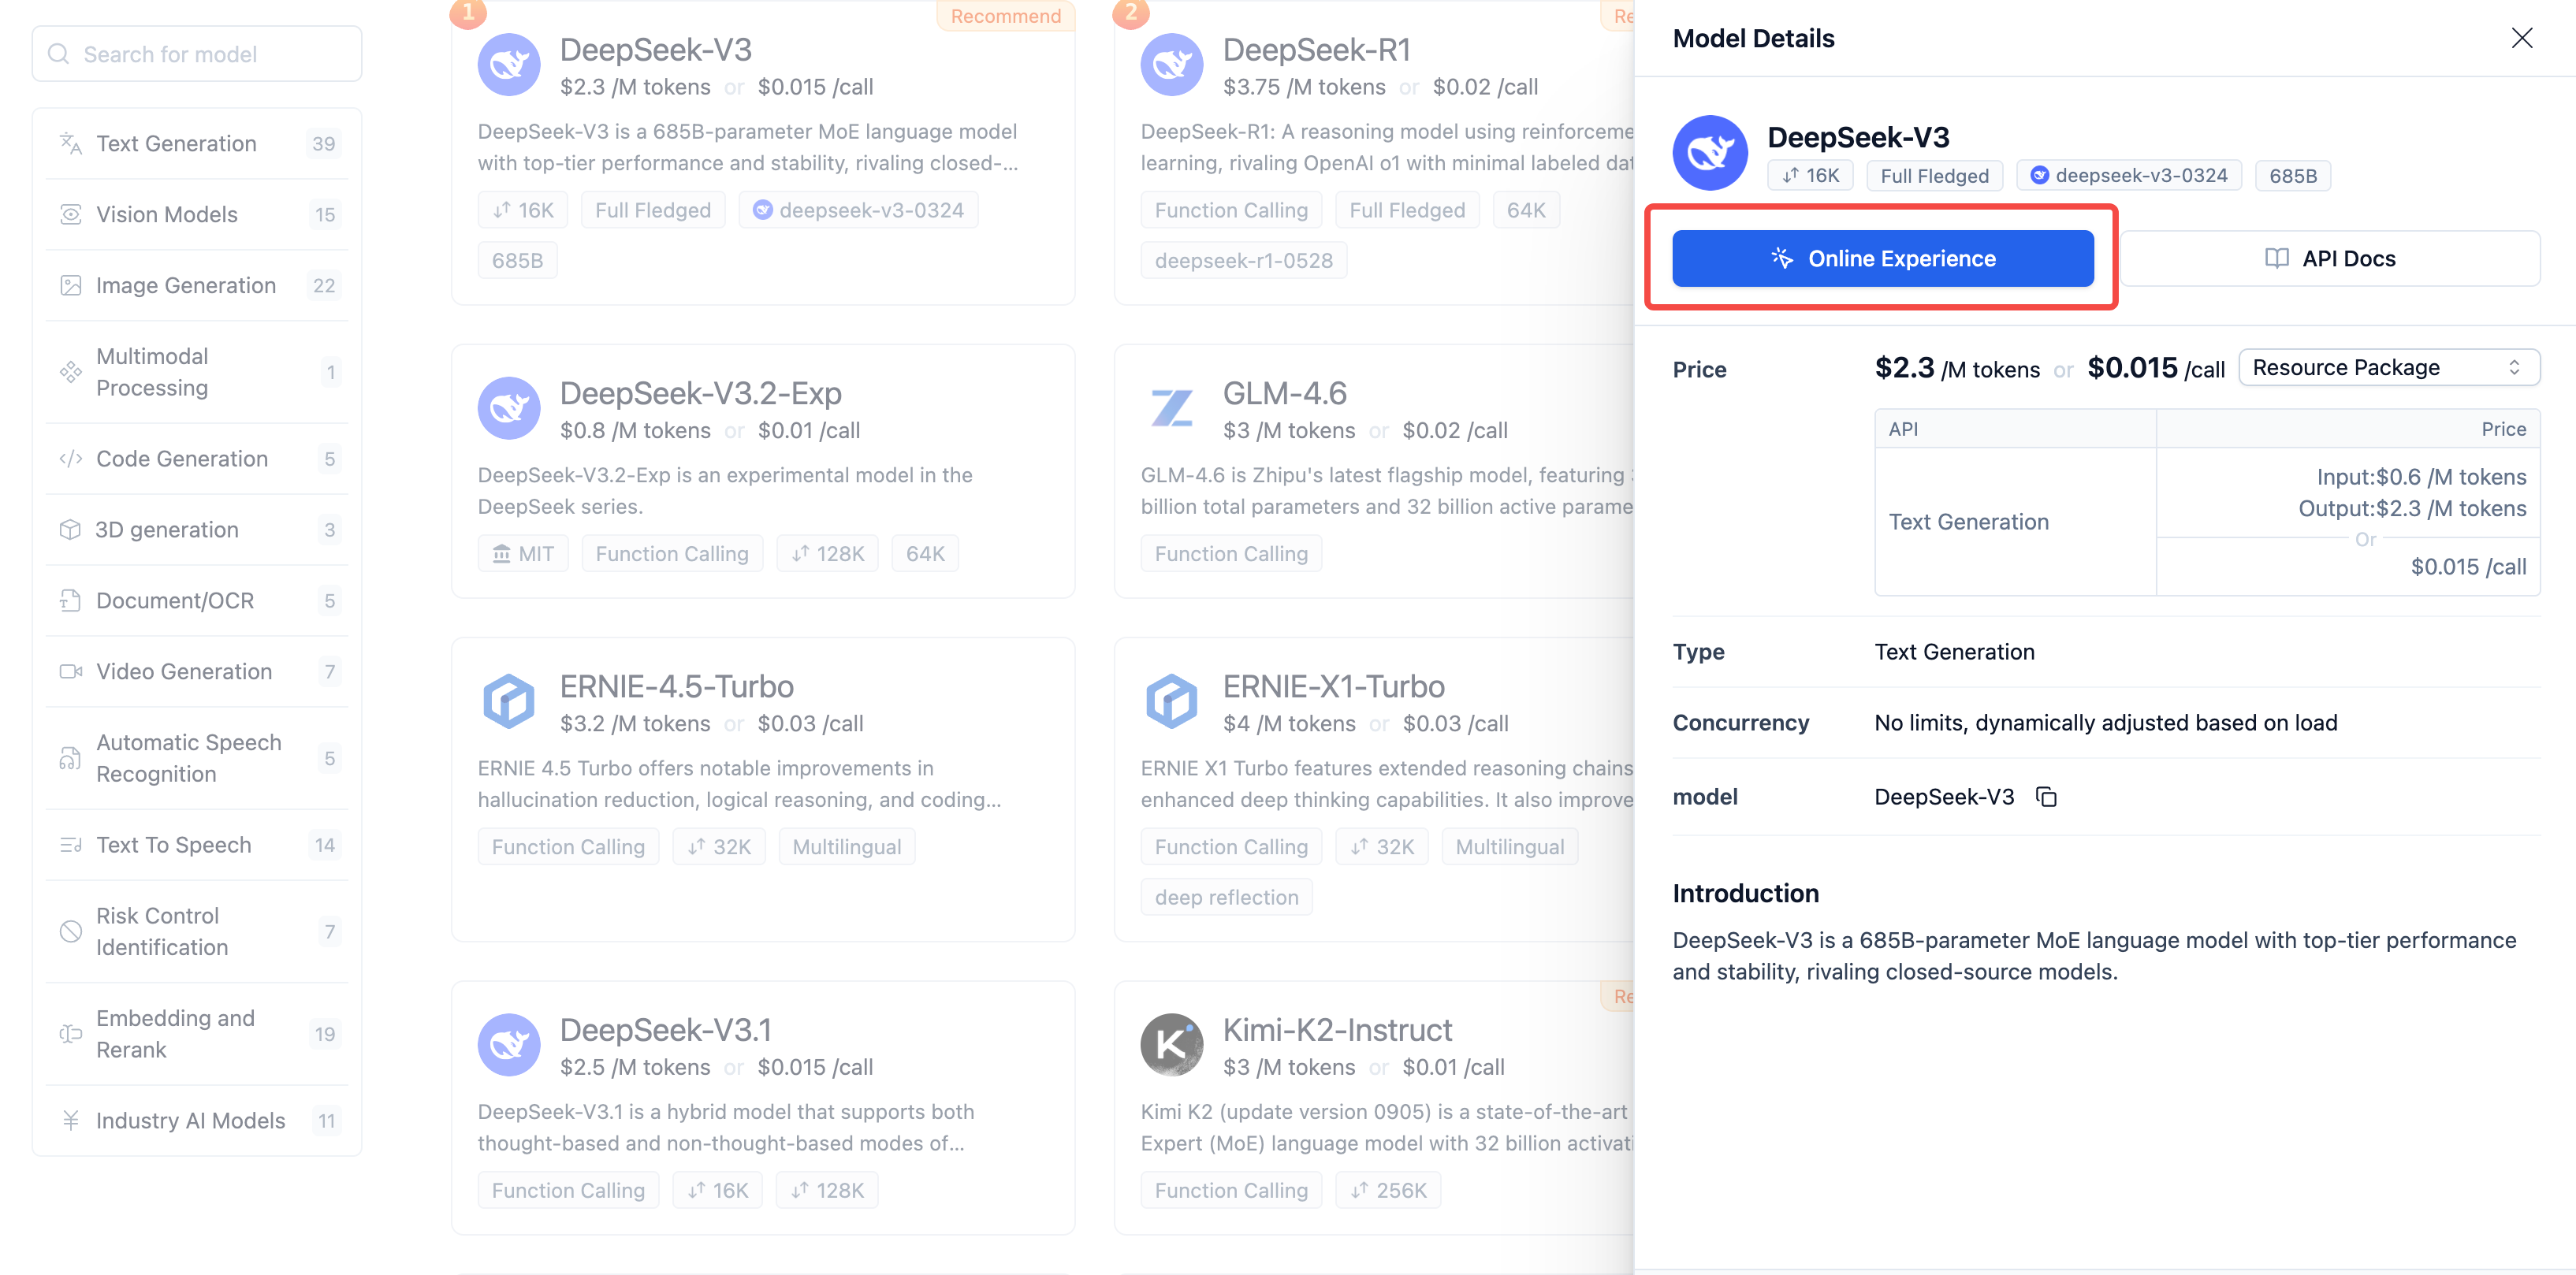Click the deepseek-v3-0324 tag in details

pyautogui.click(x=2129, y=176)
